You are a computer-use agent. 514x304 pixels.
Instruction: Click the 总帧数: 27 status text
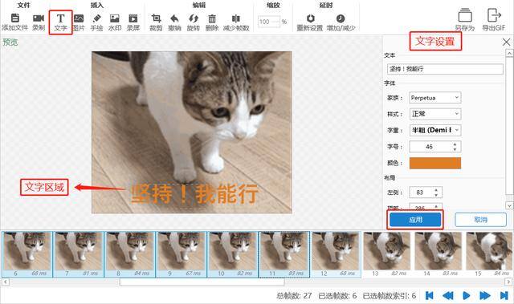pyautogui.click(x=294, y=296)
